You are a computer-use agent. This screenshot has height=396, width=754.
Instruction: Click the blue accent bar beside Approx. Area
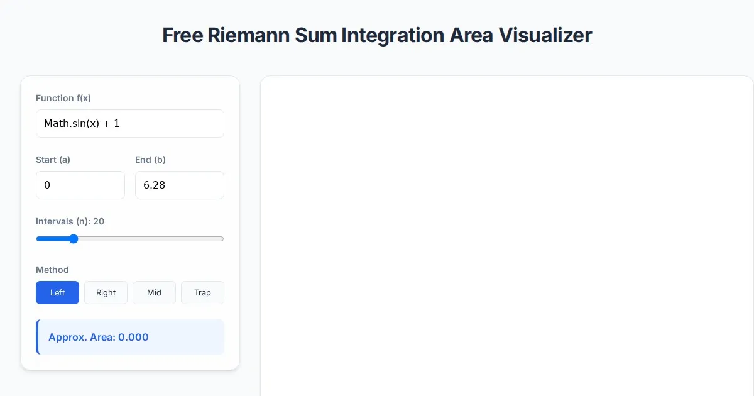coord(38,337)
